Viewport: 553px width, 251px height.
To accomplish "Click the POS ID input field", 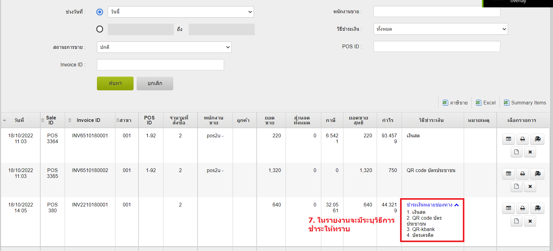I will 437,46.
